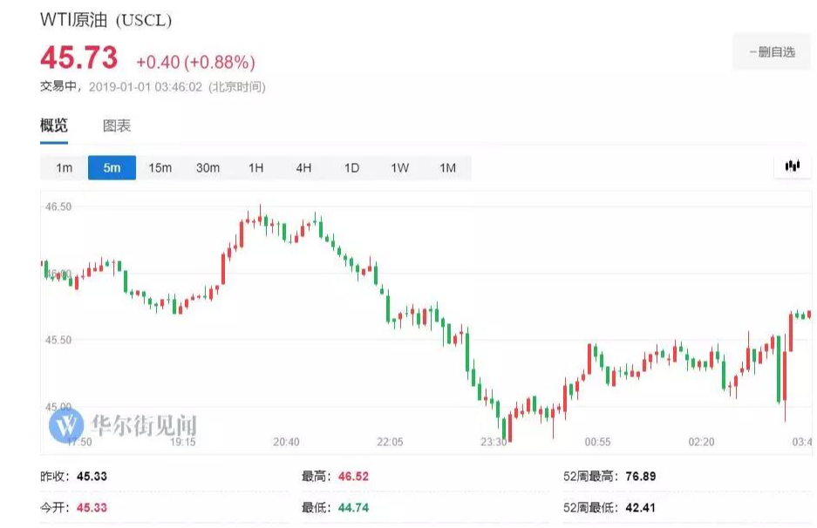Show the 1M monthly chart
Image resolution: width=817 pixels, height=528 pixels.
[x=447, y=167]
